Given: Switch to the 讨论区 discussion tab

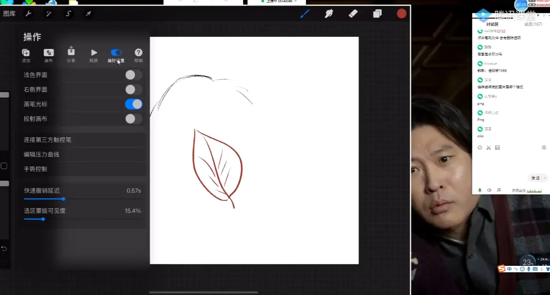Looking at the screenshot, I should click(x=492, y=24).
